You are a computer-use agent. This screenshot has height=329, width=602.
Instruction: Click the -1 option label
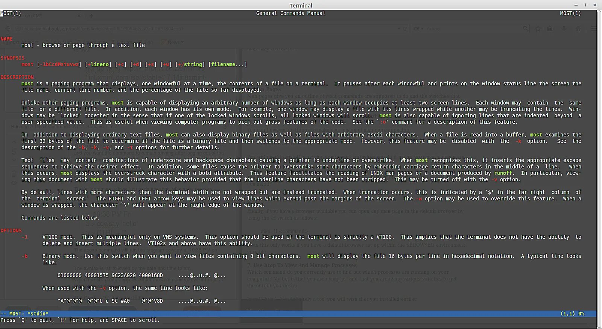(x=24, y=237)
